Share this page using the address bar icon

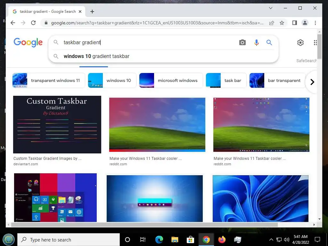tap(272, 23)
